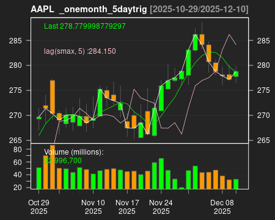275x220 pixels.
Task: Click "275" on the right price axis
Action: (x=263, y=90)
